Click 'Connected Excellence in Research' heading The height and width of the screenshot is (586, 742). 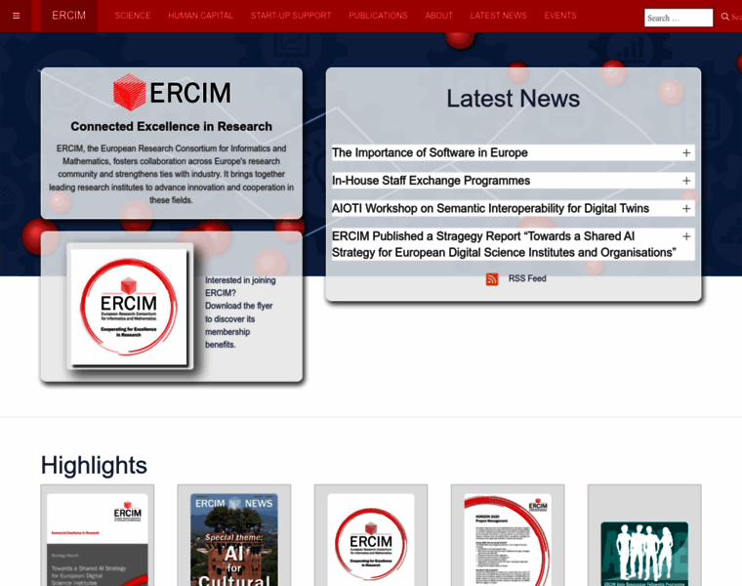coord(171,126)
